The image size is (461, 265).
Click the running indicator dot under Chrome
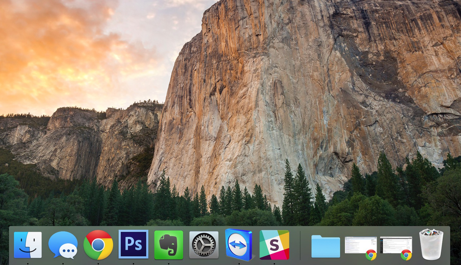(x=99, y=263)
